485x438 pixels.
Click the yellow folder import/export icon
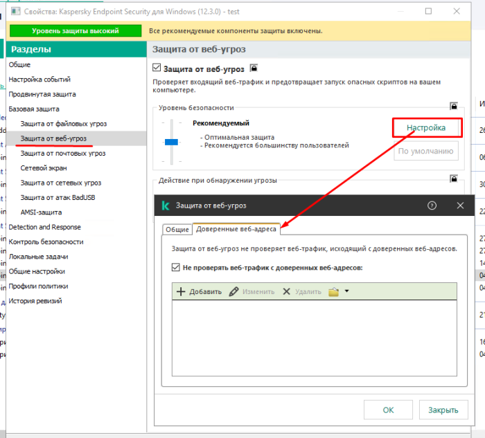333,291
